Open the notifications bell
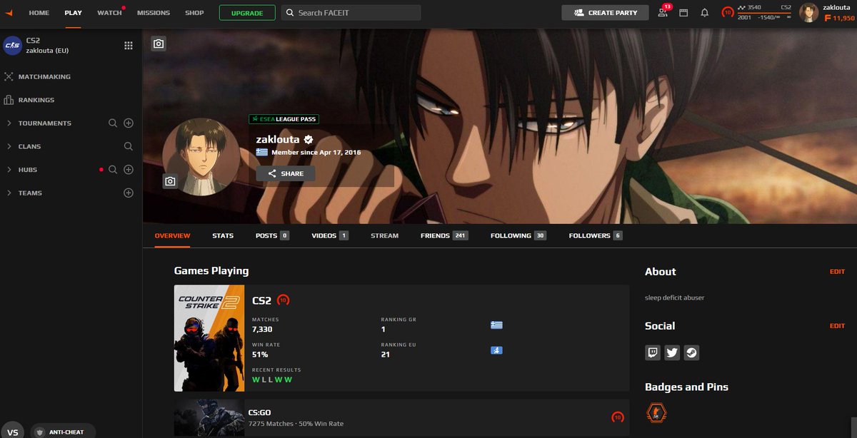 [x=705, y=13]
